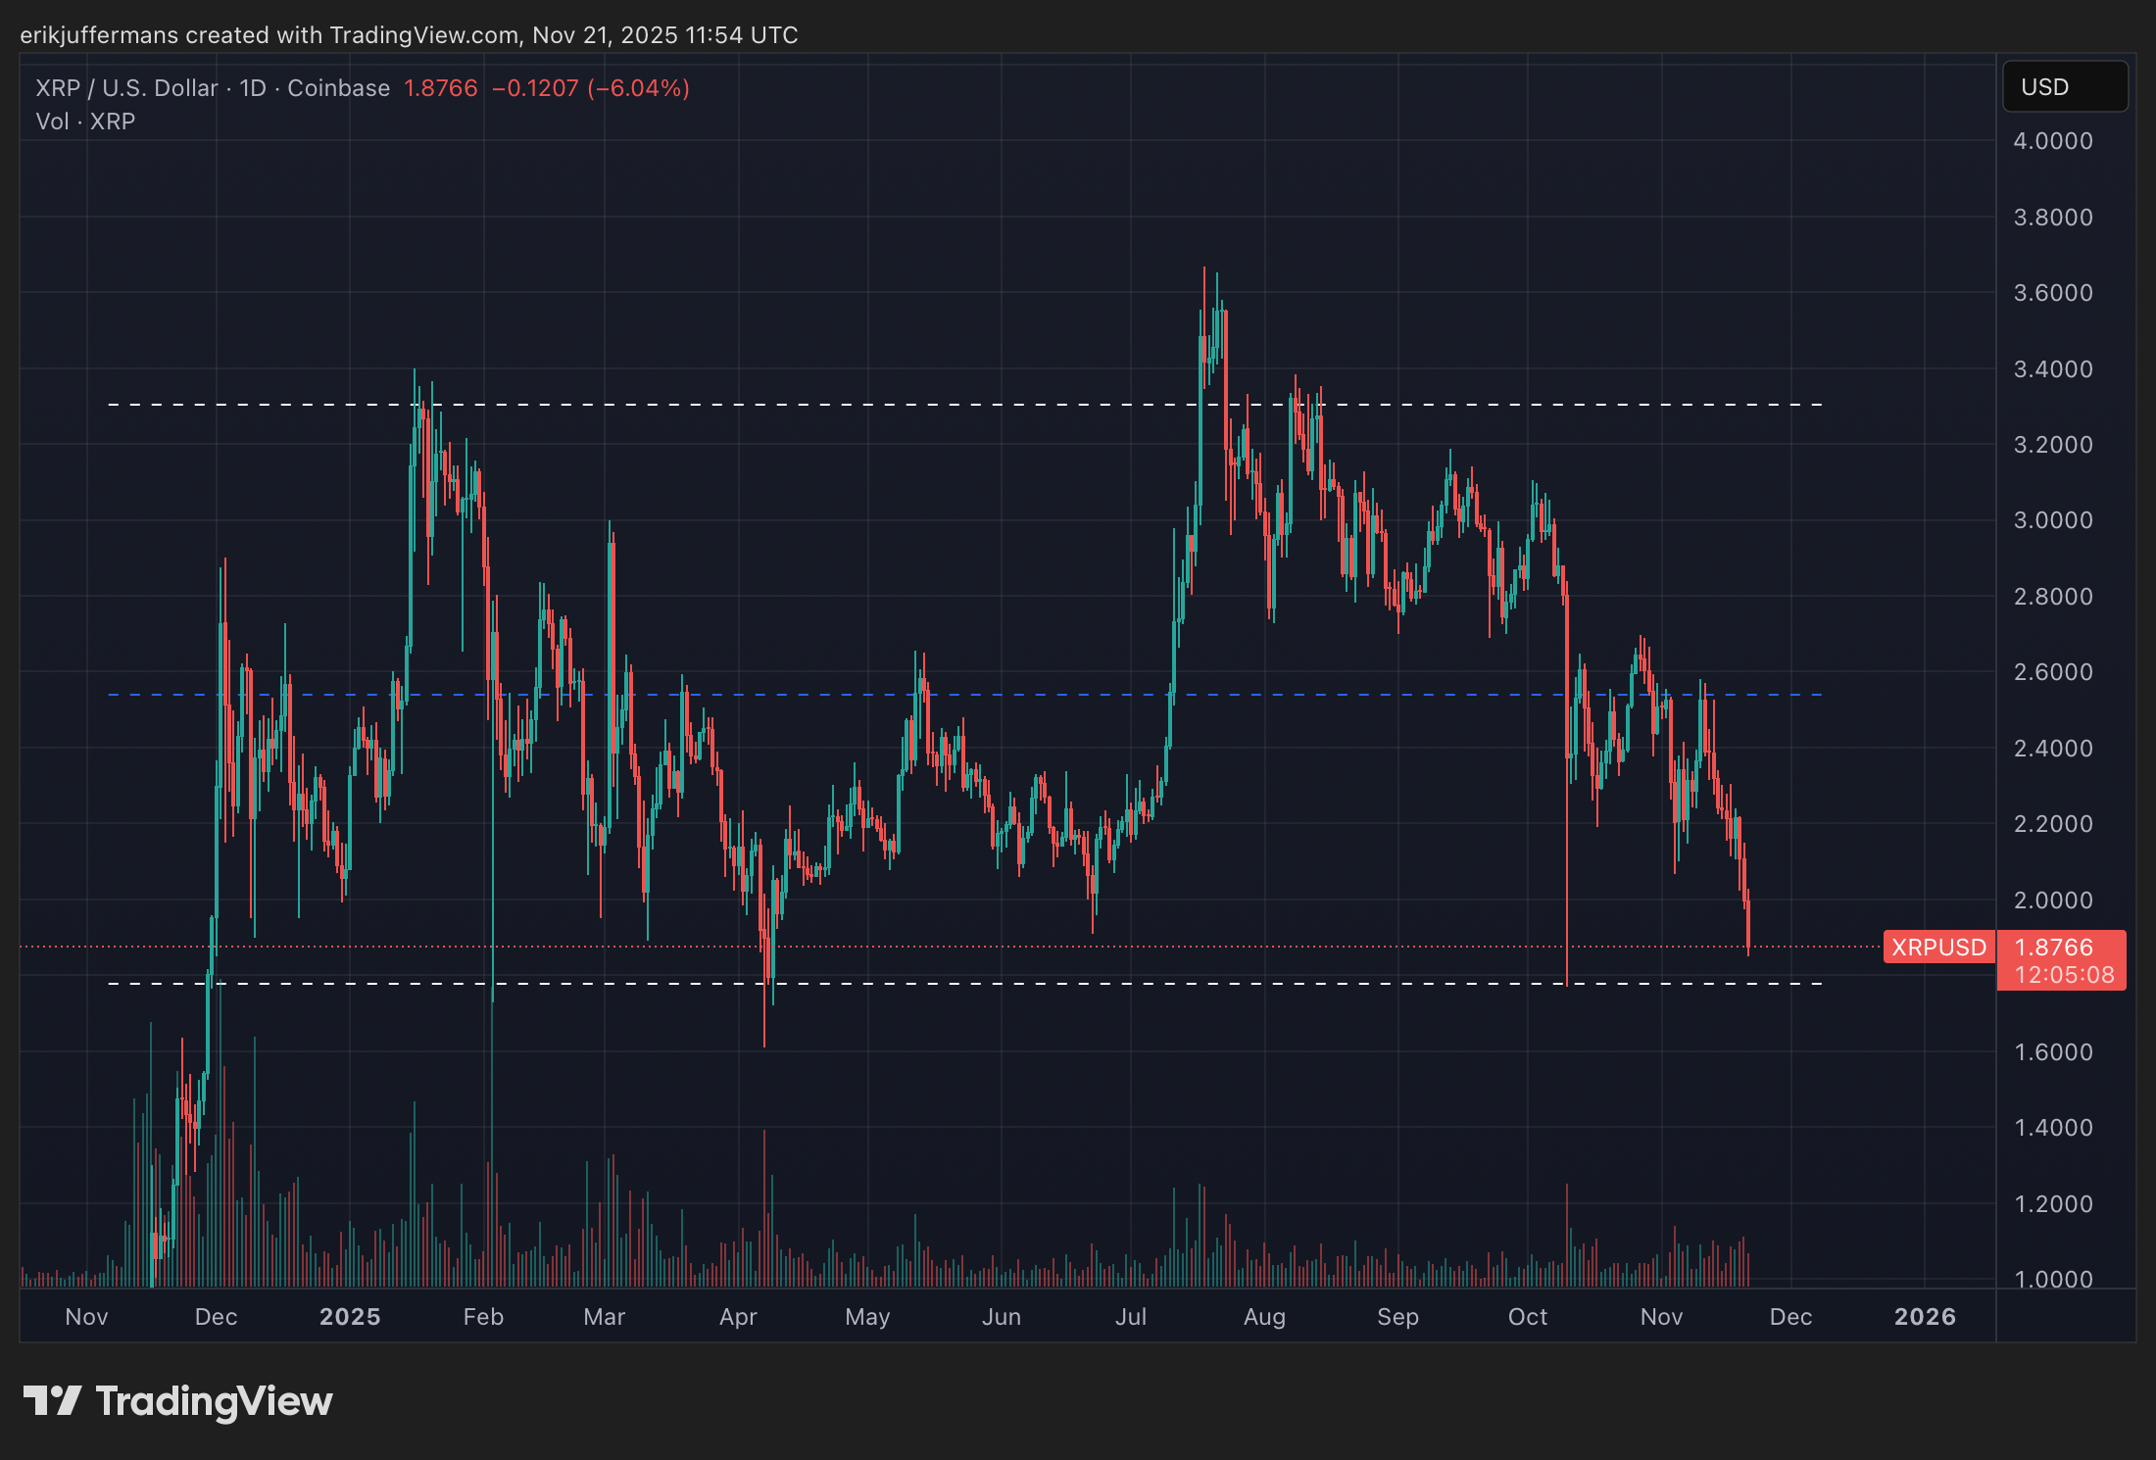Viewport: 2156px width, 1460px height.
Task: Select the 1.8766 current price axis label
Action: coord(2053,947)
